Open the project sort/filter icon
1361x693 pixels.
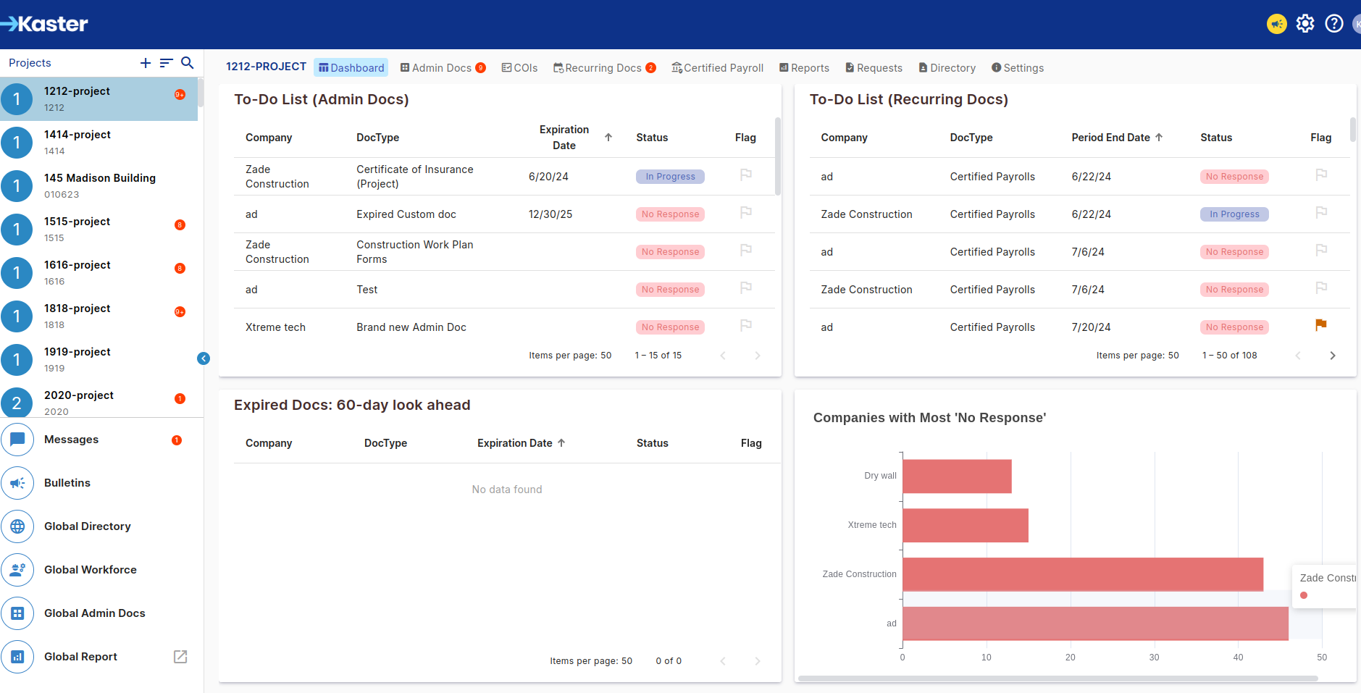pos(166,63)
